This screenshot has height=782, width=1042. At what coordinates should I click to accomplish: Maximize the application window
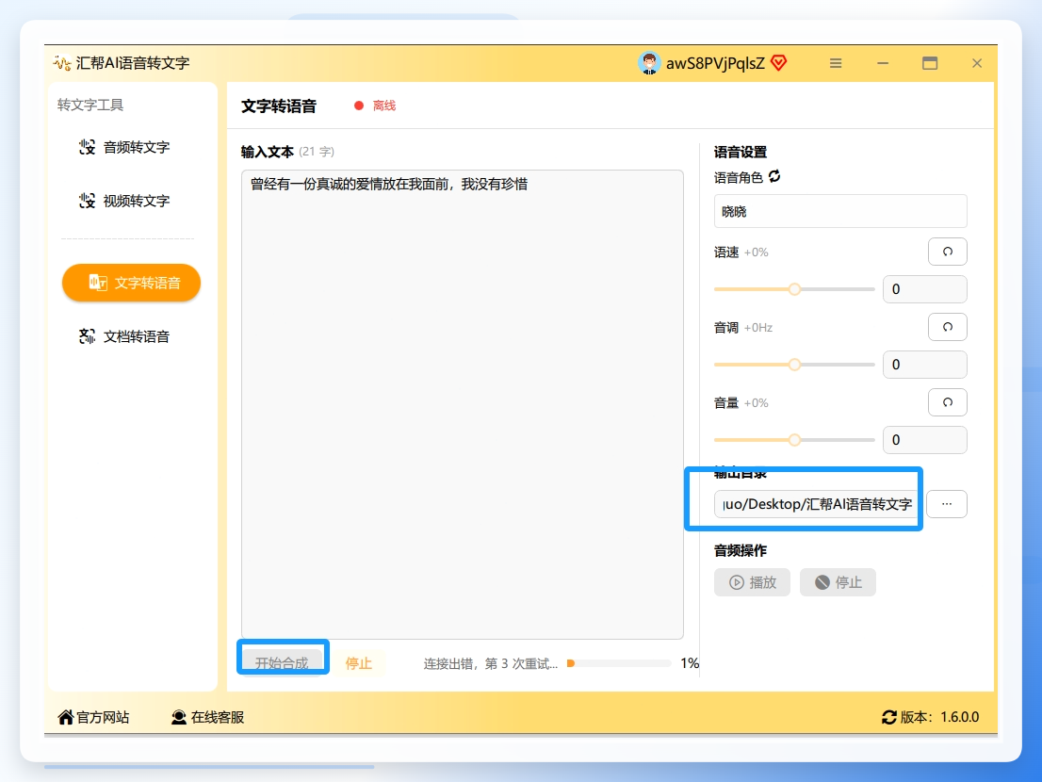(x=930, y=63)
